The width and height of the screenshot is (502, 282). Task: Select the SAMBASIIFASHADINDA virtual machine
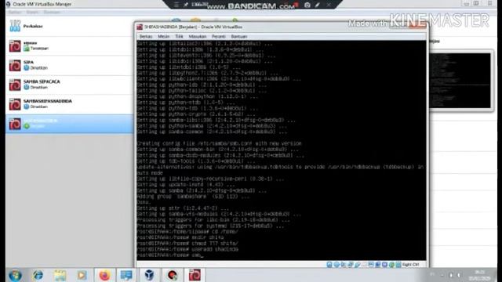click(x=69, y=104)
